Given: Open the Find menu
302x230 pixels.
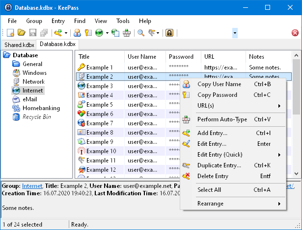Looking at the screenshot, I should click(x=80, y=21).
